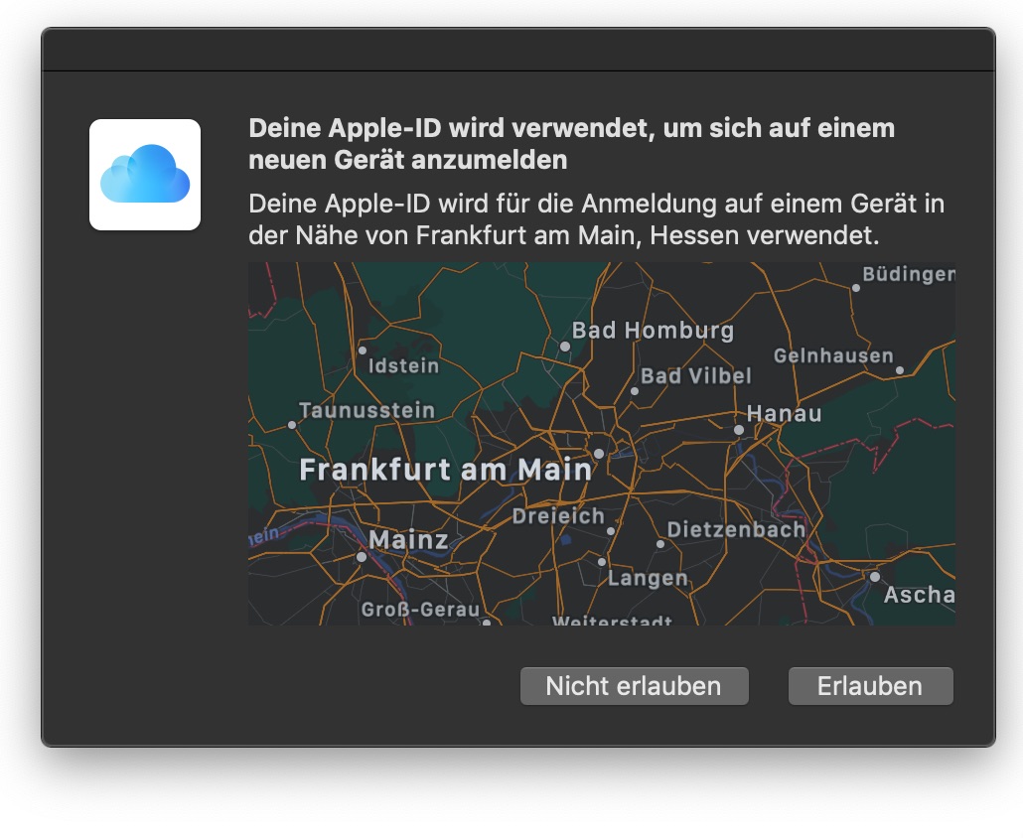Click the Erlauben button

870,686
